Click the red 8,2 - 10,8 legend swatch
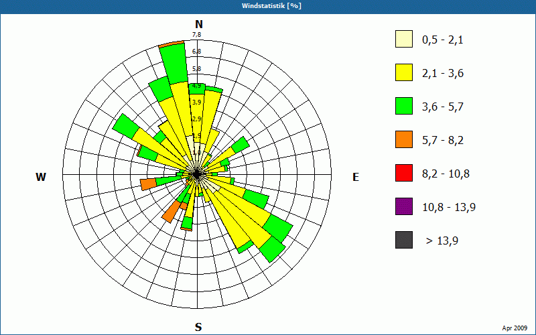The width and height of the screenshot is (536, 335). pyautogui.click(x=404, y=173)
